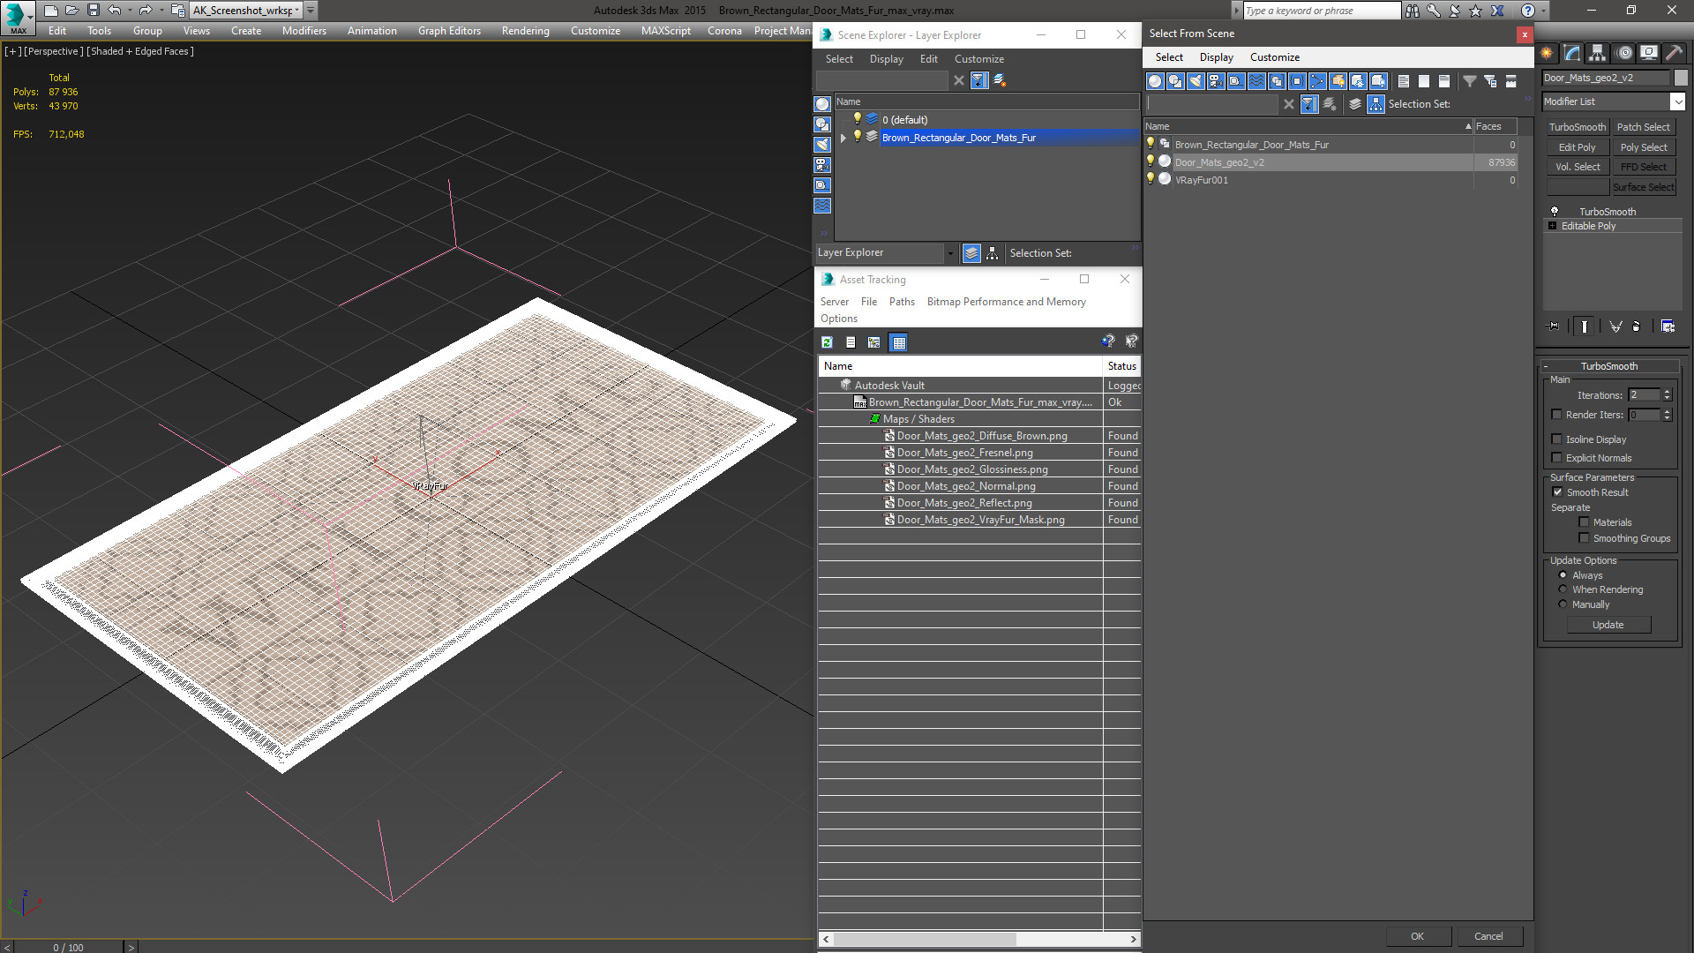
Task: Select Manually update option
Action: pos(1563,604)
